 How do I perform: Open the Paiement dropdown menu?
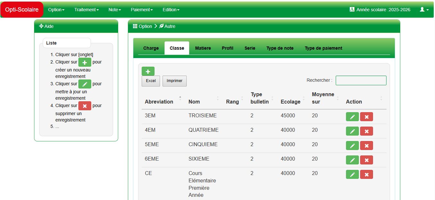click(x=142, y=10)
